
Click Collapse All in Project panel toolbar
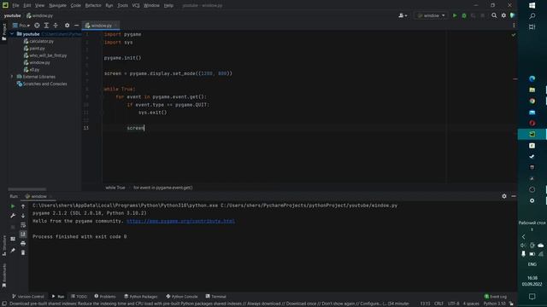(56, 26)
